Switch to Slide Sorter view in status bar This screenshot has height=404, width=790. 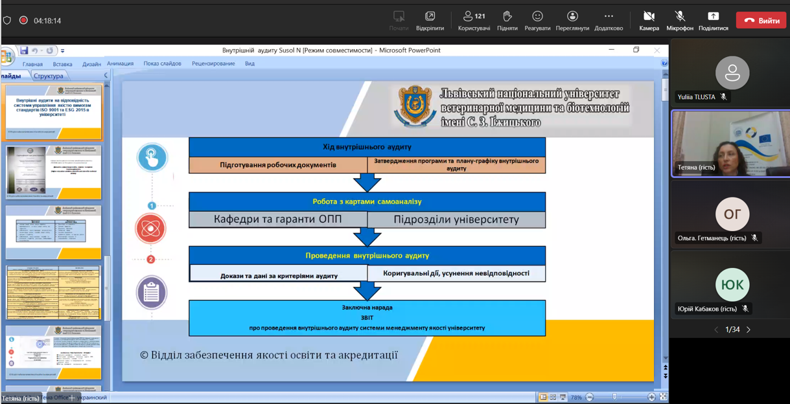pyautogui.click(x=553, y=398)
